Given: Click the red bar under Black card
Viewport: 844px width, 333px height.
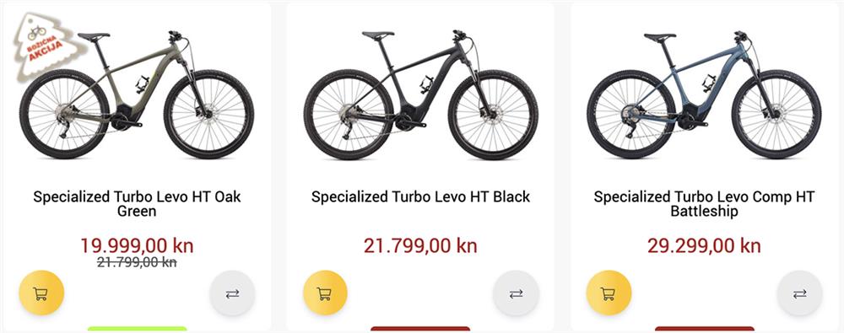Looking at the screenshot, I should 420,330.
